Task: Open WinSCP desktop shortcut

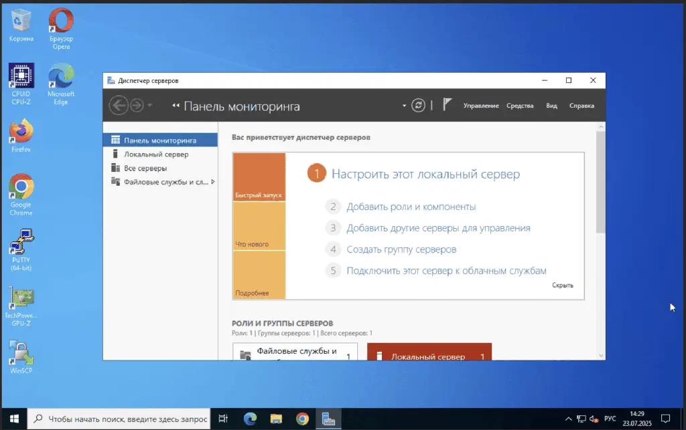Action: click(21, 358)
